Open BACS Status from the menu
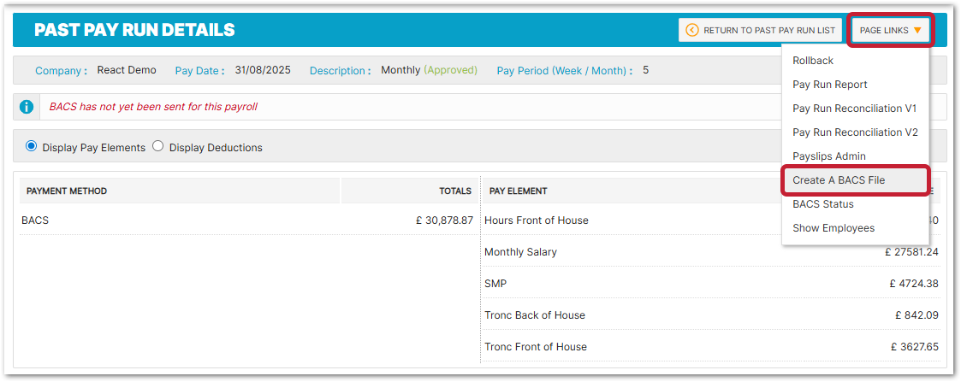Image resolution: width=961 pixels, height=382 pixels. (x=822, y=204)
